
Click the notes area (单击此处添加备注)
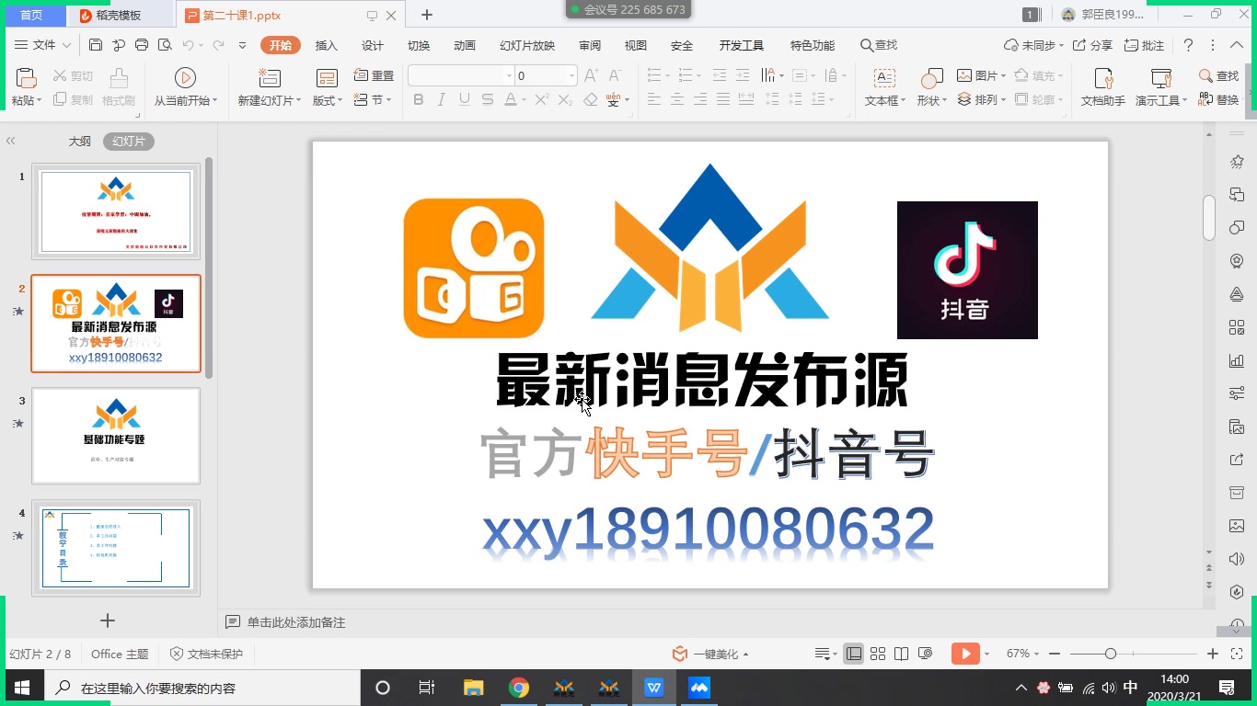[296, 622]
